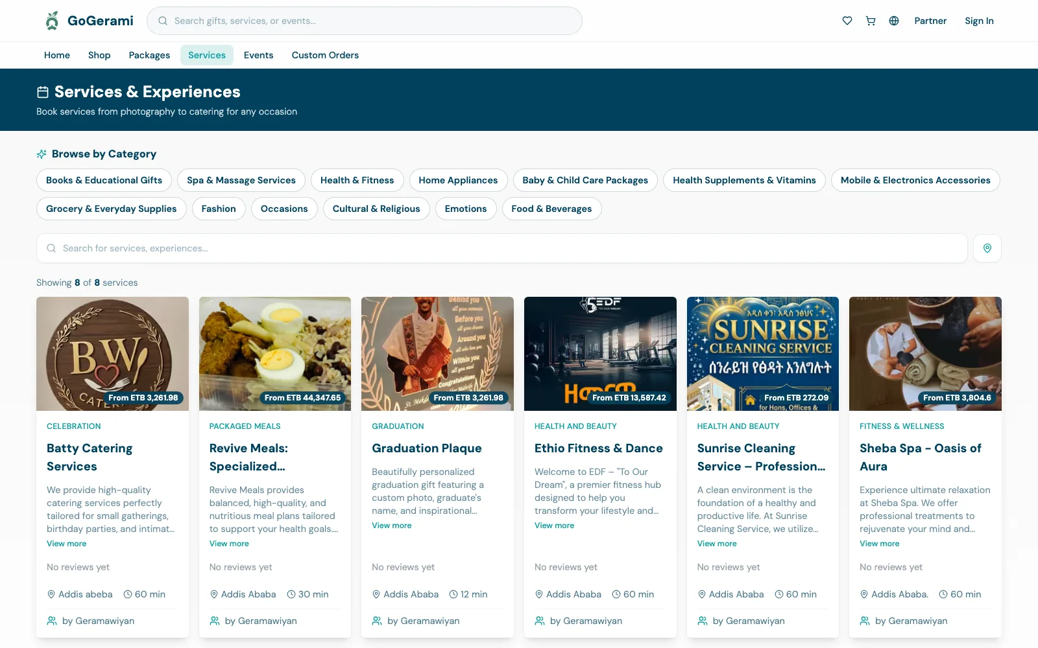
Task: Choose Health Supplements & Vitamins category
Action: 744,180
